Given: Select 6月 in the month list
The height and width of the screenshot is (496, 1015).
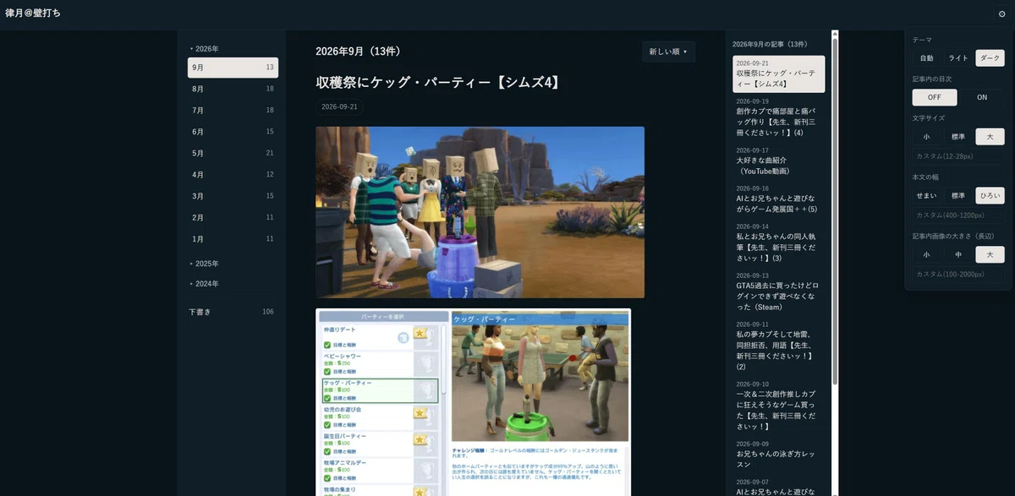Looking at the screenshot, I should point(233,132).
